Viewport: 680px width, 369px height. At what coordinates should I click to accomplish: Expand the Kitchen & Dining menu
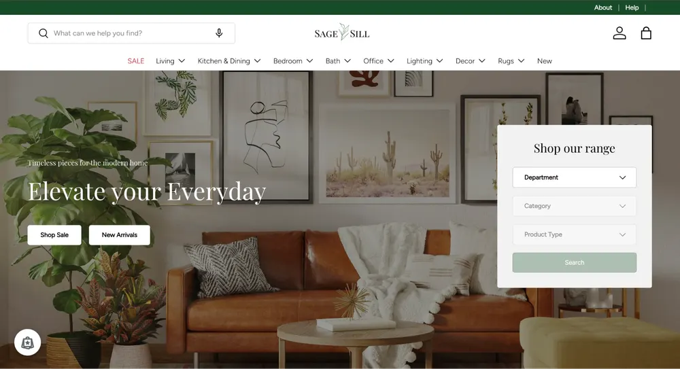(x=229, y=61)
